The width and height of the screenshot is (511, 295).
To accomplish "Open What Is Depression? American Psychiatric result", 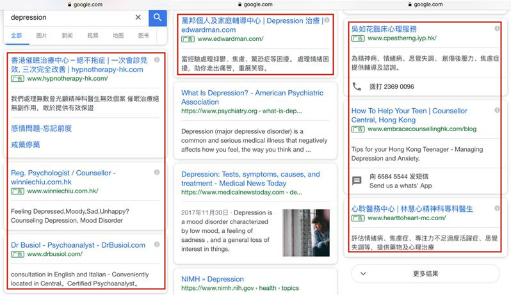I will (x=252, y=97).
